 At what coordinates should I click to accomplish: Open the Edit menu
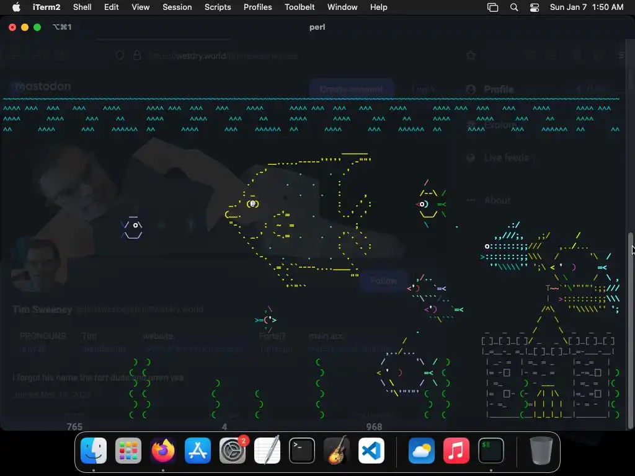click(112, 7)
